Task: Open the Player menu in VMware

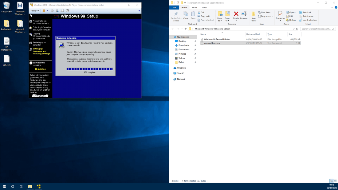Action: (x=35, y=11)
